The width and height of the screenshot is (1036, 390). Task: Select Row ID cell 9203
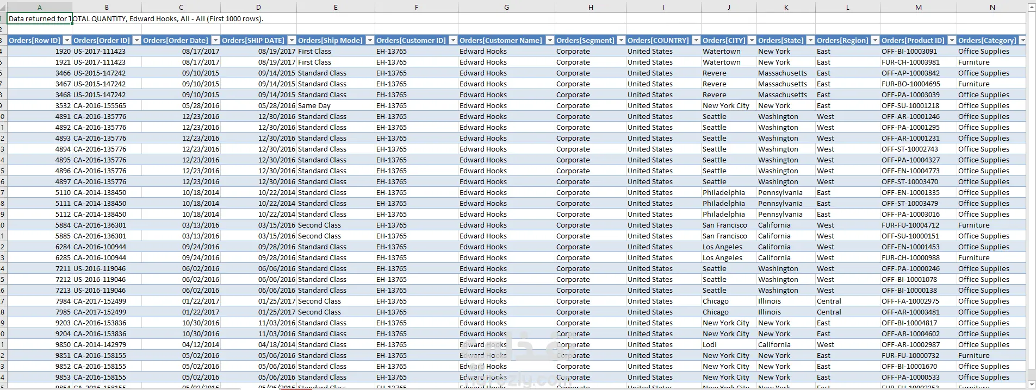(39, 323)
